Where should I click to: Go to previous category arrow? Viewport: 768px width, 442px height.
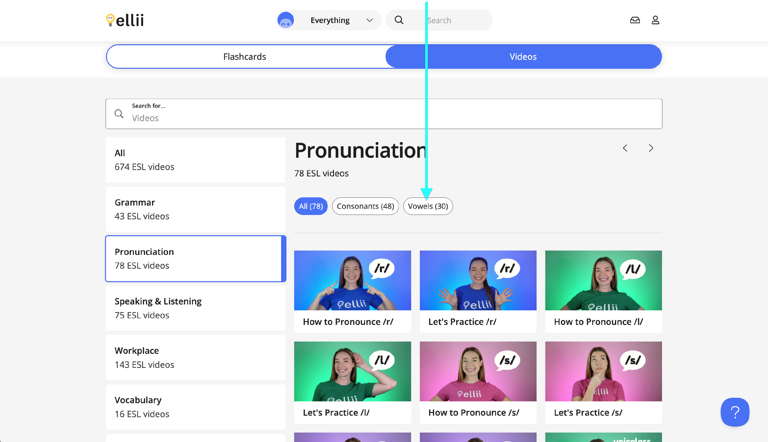click(x=625, y=148)
